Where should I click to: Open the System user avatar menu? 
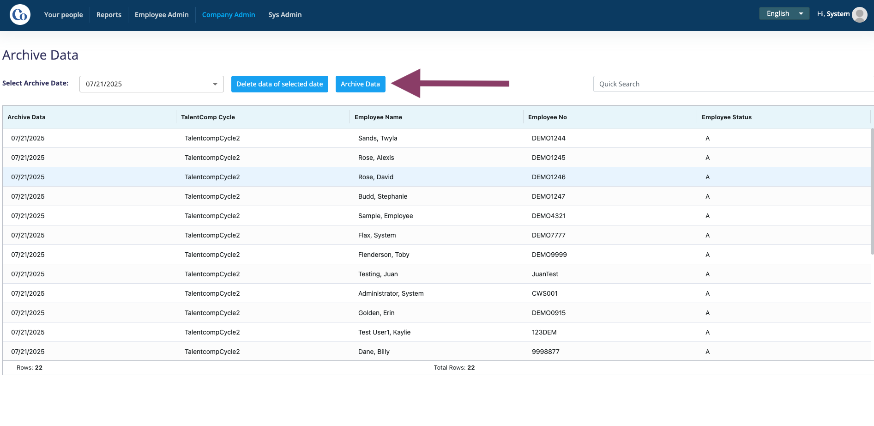859,15
